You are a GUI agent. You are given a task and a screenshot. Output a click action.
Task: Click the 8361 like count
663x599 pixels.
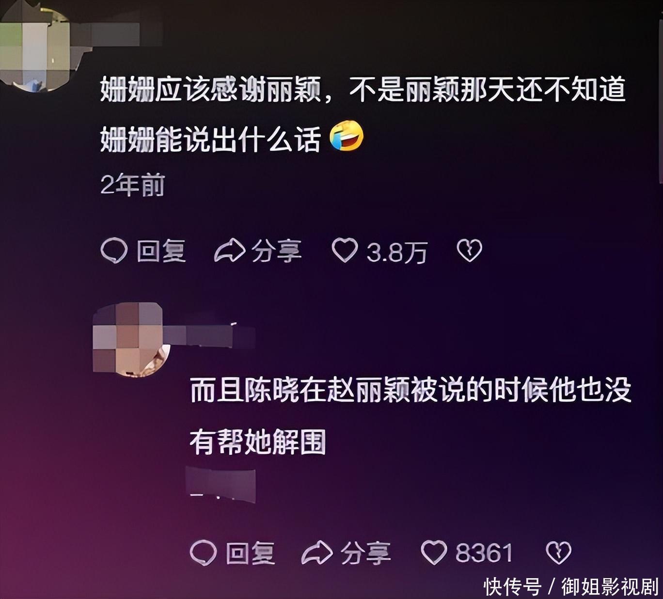[484, 553]
